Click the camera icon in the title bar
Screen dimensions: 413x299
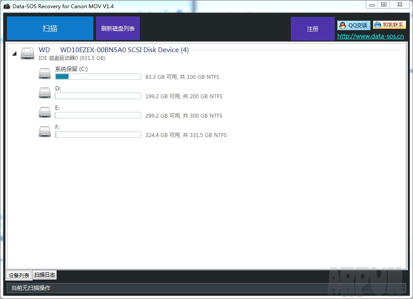coord(7,6)
